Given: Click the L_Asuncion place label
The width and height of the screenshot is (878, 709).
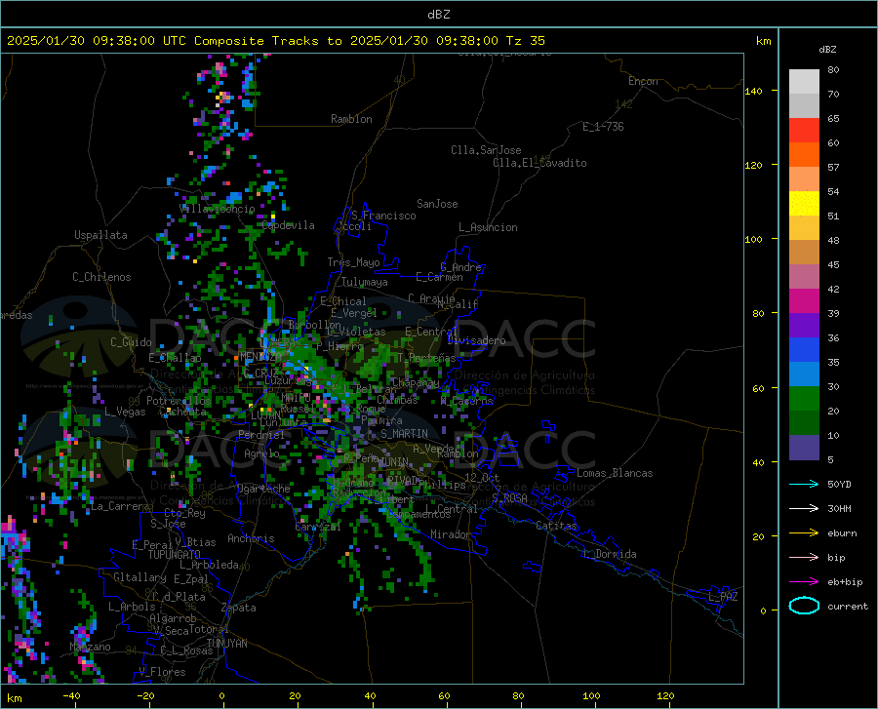Looking at the screenshot, I should click(x=488, y=227).
